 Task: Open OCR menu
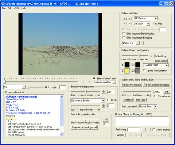click(16, 8)
